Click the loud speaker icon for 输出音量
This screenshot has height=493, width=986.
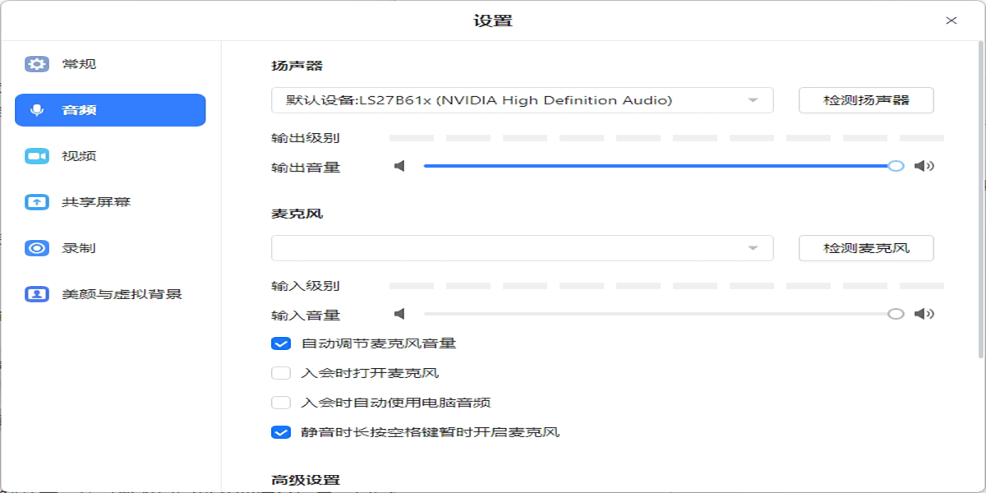tap(924, 166)
